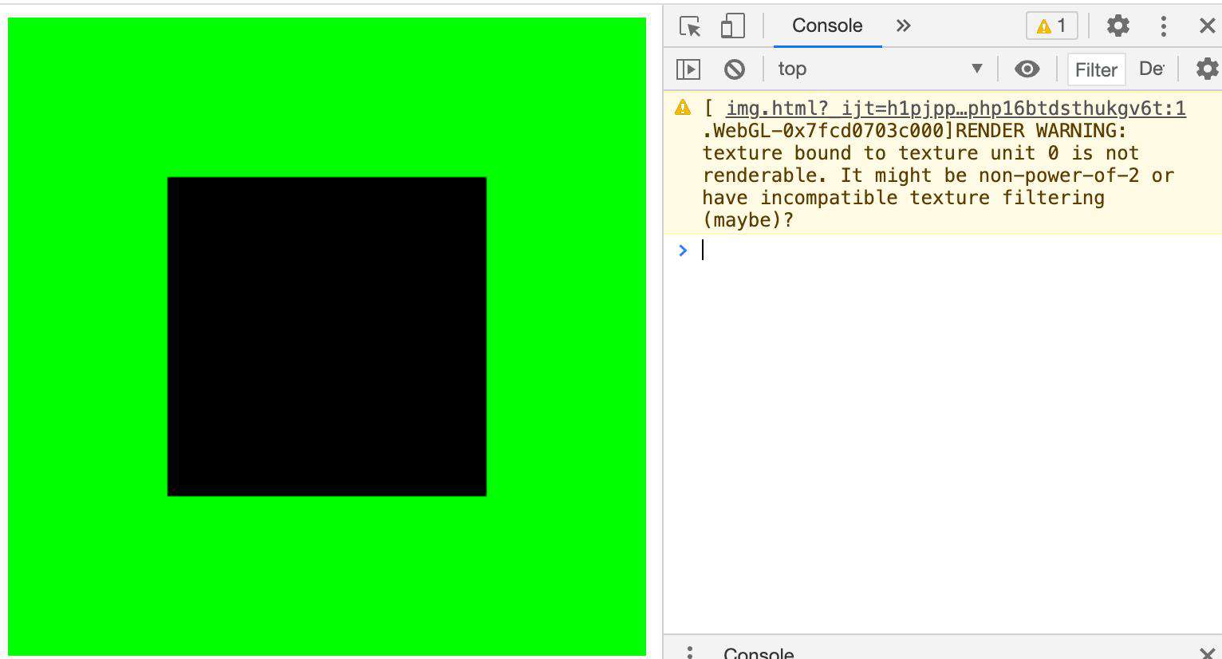Focus the Filter input field
Image resolution: width=1222 pixels, height=659 pixels.
(1097, 69)
